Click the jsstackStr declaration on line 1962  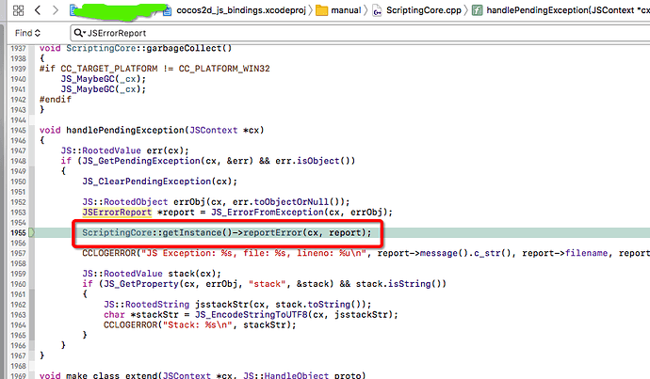point(221,305)
